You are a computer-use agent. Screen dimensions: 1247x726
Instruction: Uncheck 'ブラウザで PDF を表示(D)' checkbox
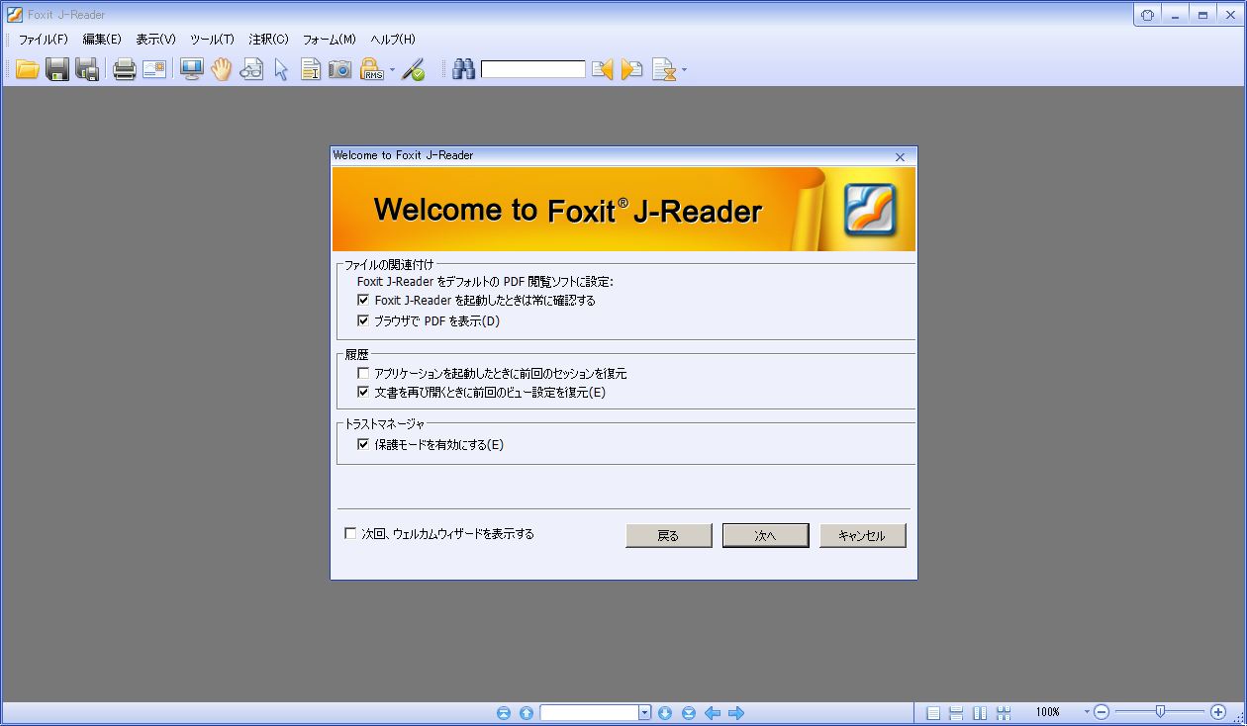tap(363, 320)
